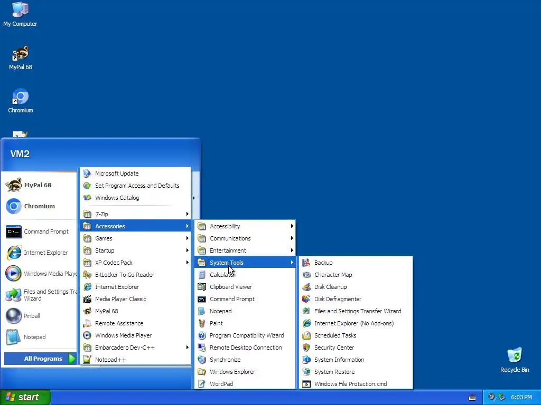The width and height of the screenshot is (541, 405).
Task: Open Backup from System Tools
Action: pos(356,263)
